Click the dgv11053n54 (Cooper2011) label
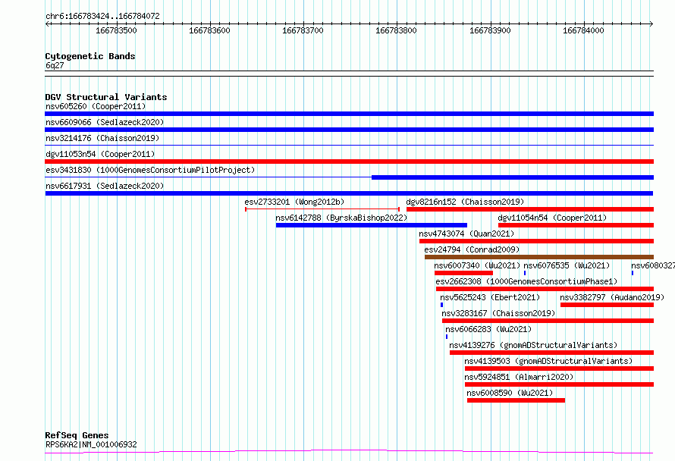Viewport: 675px width, 461px height. point(100,154)
